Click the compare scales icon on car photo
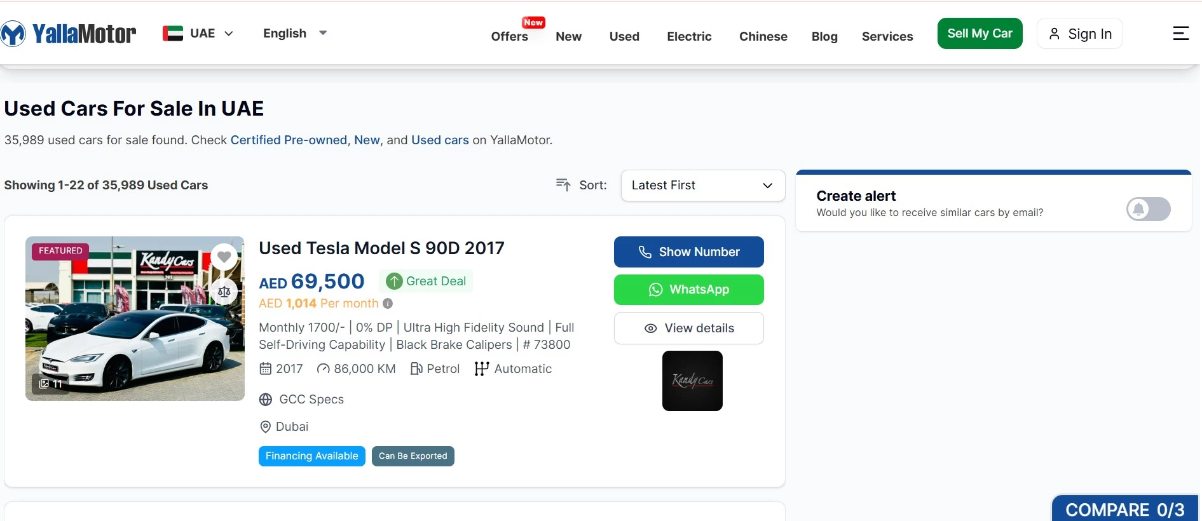 (224, 292)
